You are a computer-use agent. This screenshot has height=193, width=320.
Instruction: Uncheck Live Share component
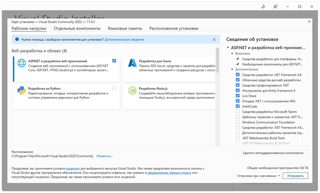click(238, 96)
